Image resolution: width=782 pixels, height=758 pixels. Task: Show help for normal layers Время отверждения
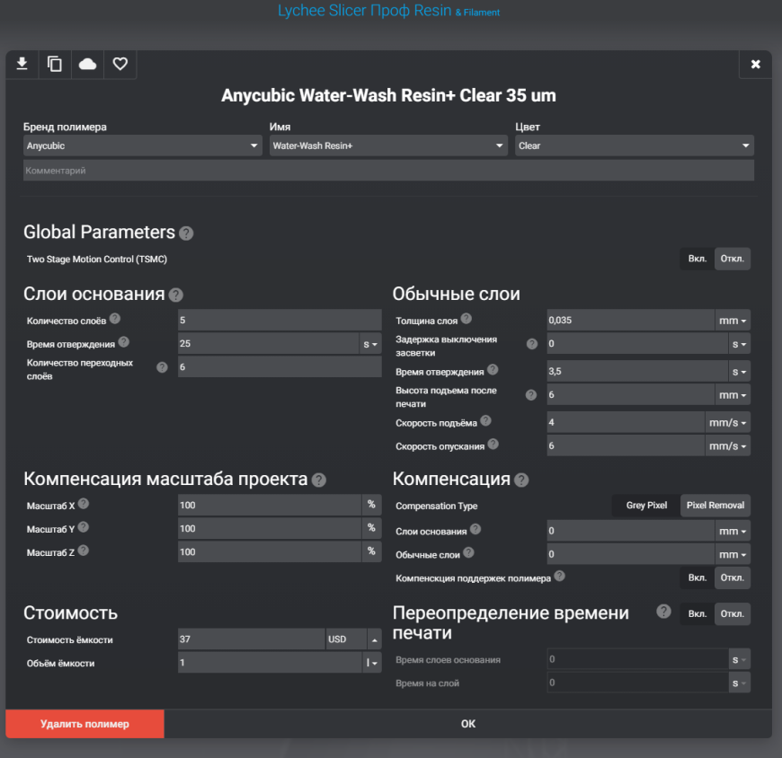point(493,369)
